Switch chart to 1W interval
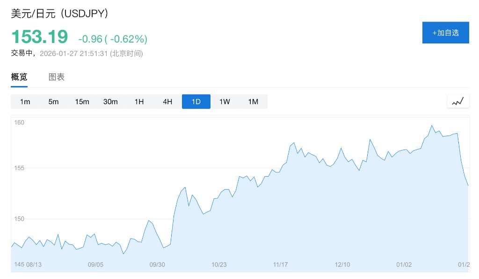Screen dimensions: 479x279 tap(225, 101)
